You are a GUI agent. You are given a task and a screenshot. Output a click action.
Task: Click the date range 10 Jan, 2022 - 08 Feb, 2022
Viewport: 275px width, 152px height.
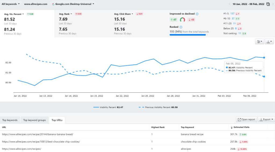[248, 4]
